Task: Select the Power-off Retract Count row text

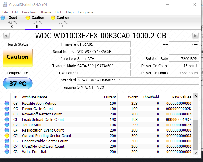Action: 42,114
